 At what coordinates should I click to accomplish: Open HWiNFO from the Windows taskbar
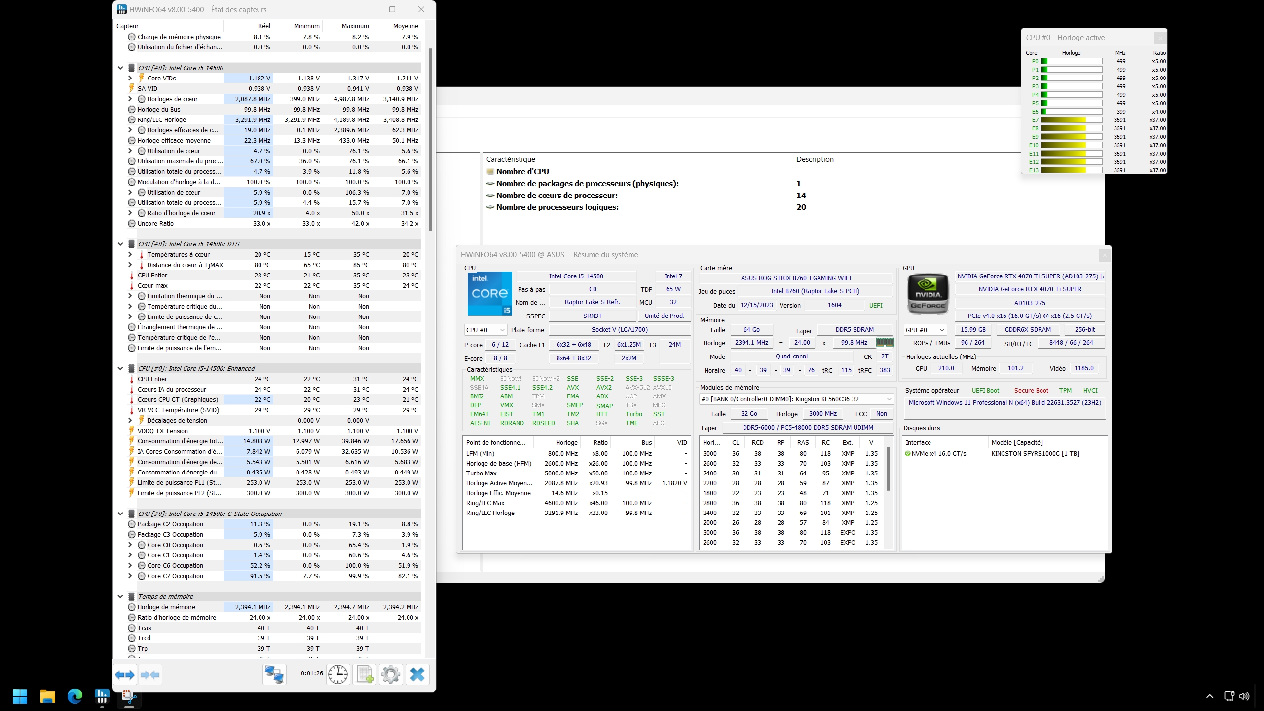click(x=102, y=696)
